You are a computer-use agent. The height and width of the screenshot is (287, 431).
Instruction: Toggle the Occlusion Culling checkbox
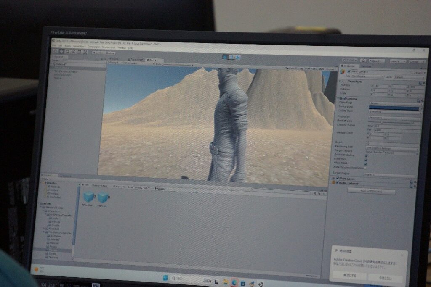coord(365,155)
